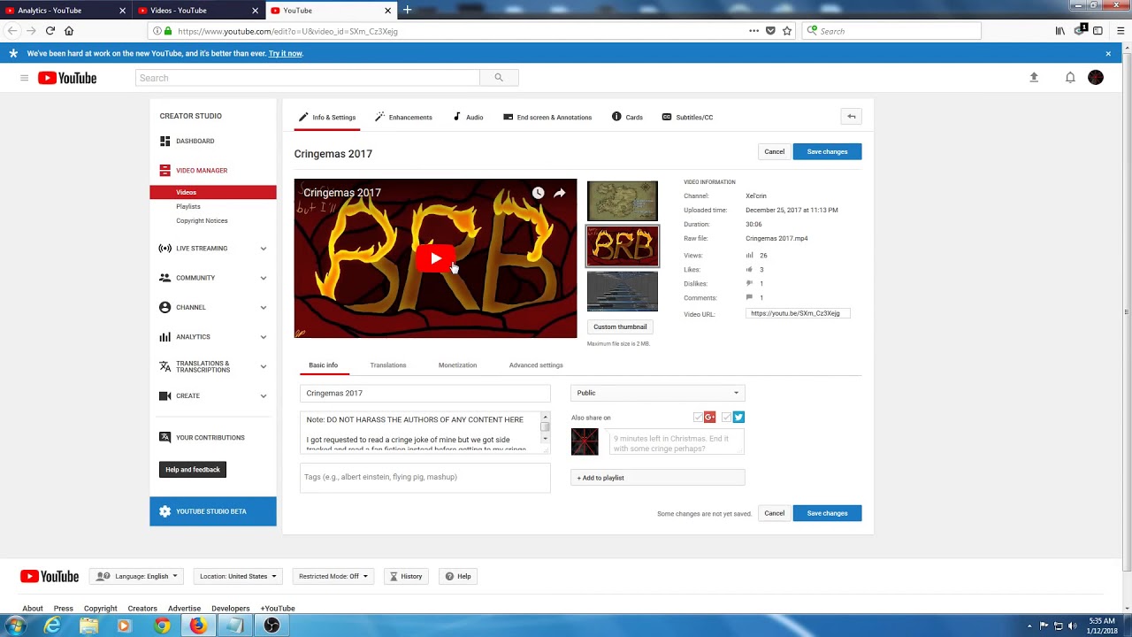Open the Subtitles/CC tab
This screenshot has width=1132, height=637.
(687, 117)
